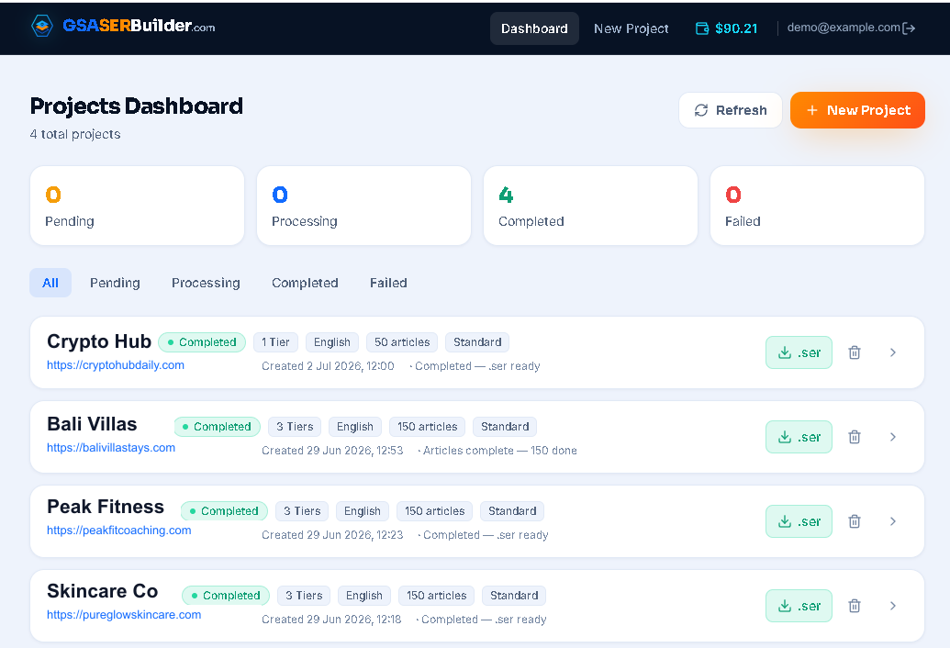Click English tag on Crypto Hub
The height and width of the screenshot is (648, 950).
(332, 342)
